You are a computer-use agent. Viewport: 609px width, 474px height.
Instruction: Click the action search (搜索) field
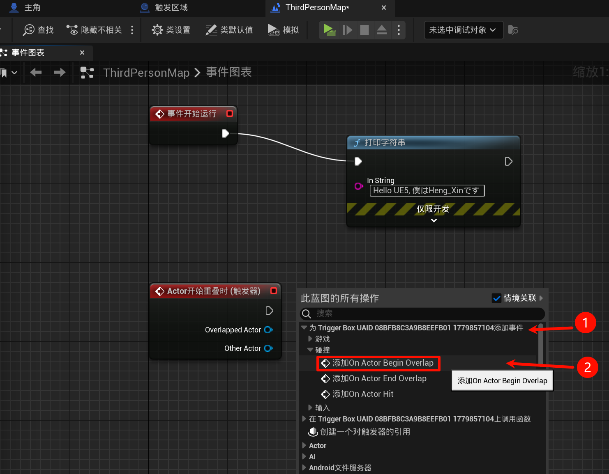coord(427,314)
